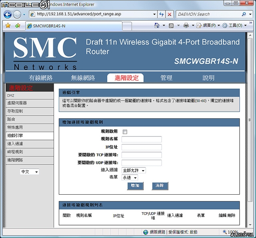Open DMZ in the sidebar
256x238 pixels.
click(30, 96)
